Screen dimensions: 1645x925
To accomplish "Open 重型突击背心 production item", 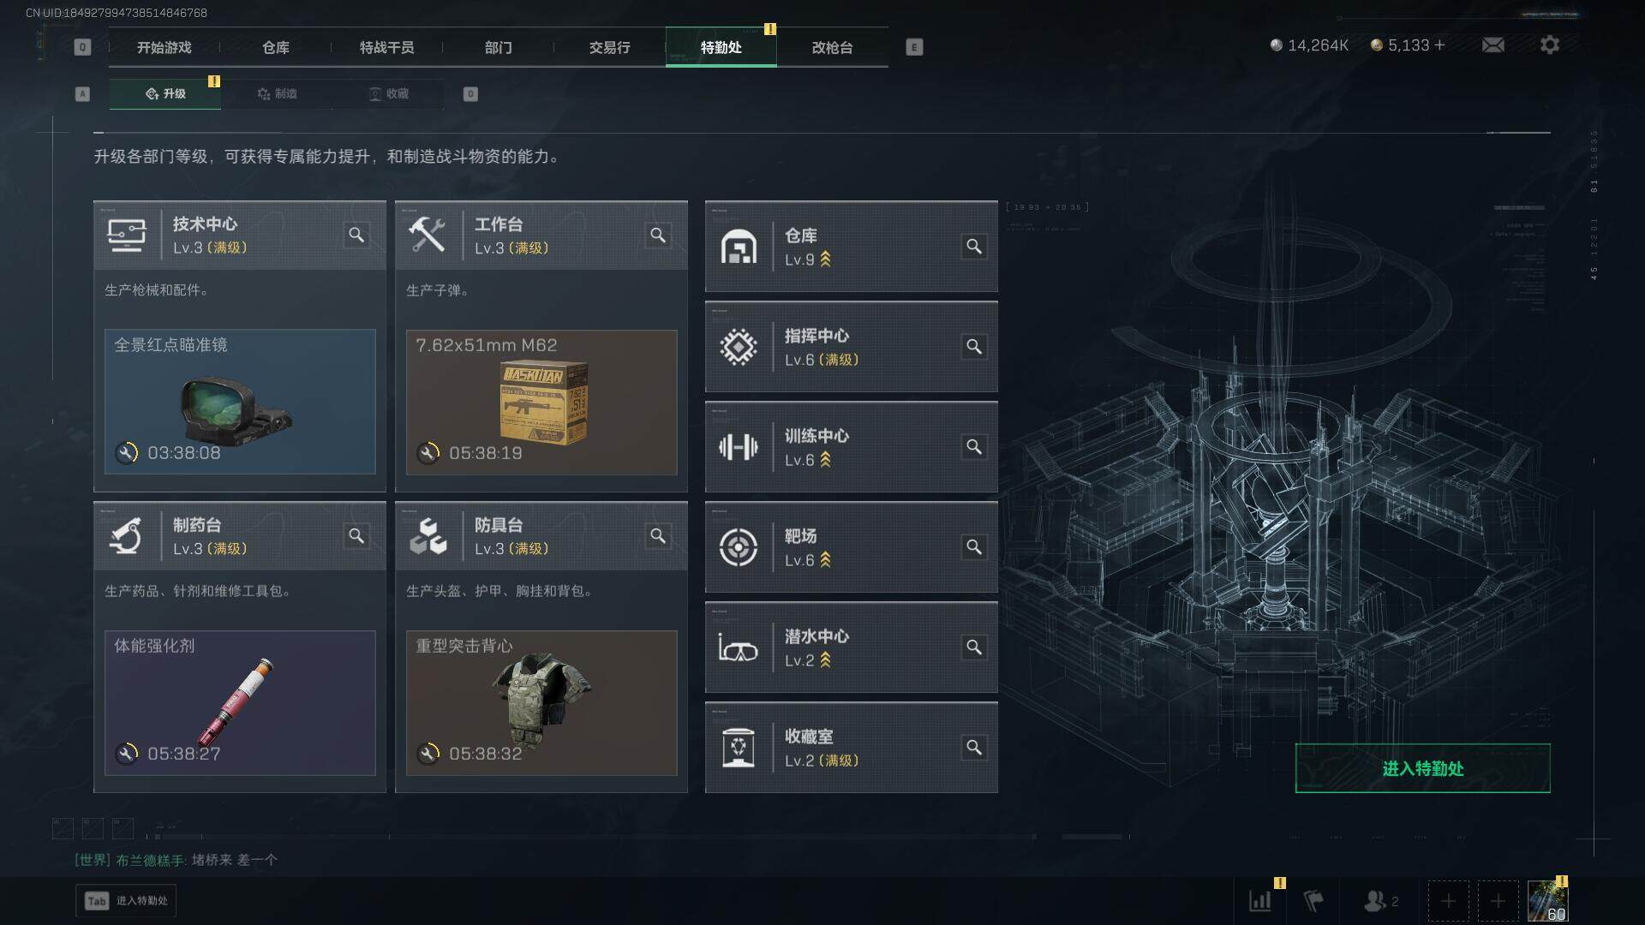I will [x=541, y=703].
